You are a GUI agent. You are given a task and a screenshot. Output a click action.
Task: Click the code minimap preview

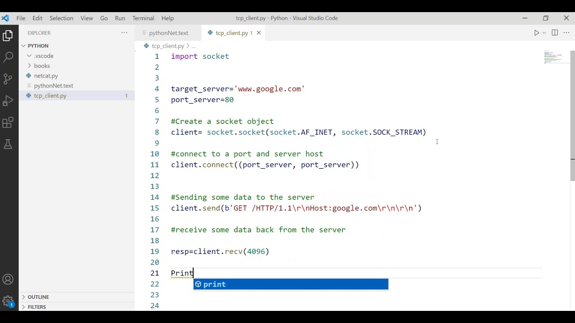556,57
